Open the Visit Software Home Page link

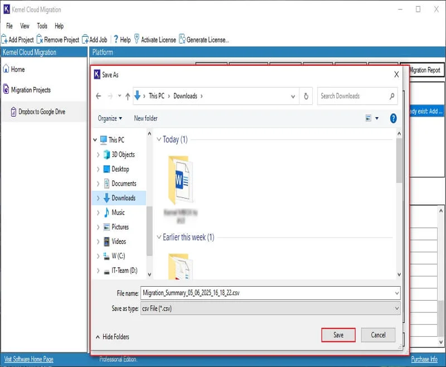(x=29, y=359)
